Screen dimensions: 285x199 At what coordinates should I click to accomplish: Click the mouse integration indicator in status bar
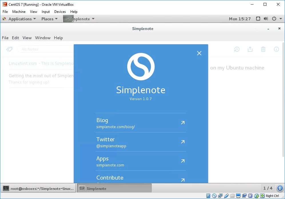(256, 196)
